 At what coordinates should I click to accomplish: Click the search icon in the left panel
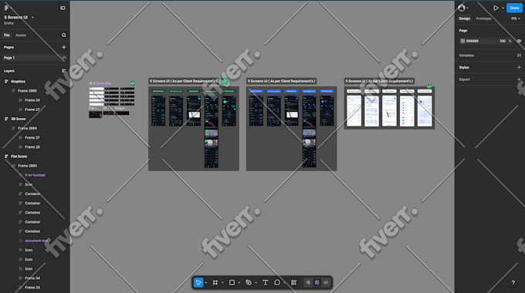click(x=63, y=35)
